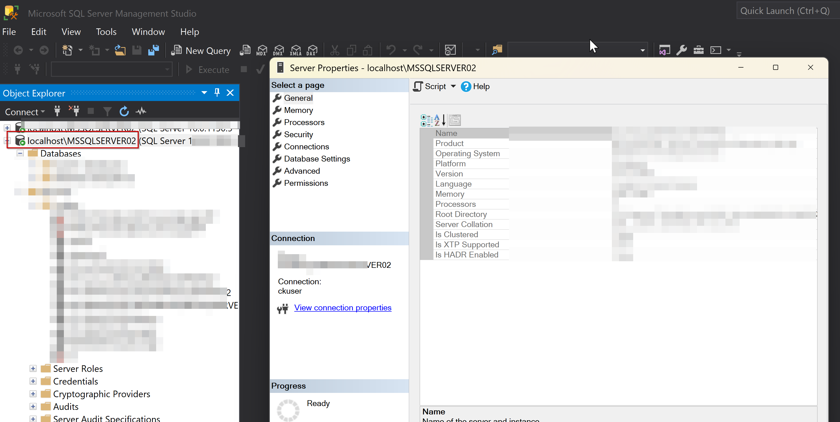Click View connection properties link
Image resolution: width=840 pixels, height=422 pixels.
pyautogui.click(x=342, y=308)
